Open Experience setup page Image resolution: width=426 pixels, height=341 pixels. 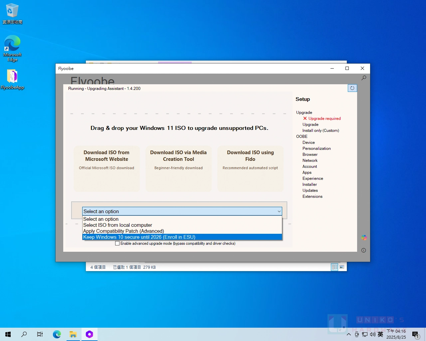click(313, 178)
